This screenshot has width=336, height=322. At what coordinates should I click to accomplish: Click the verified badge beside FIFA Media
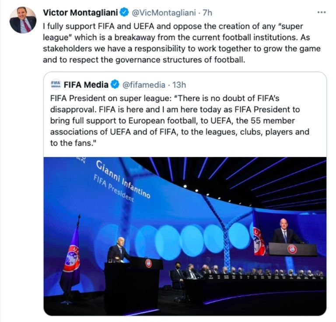[115, 85]
